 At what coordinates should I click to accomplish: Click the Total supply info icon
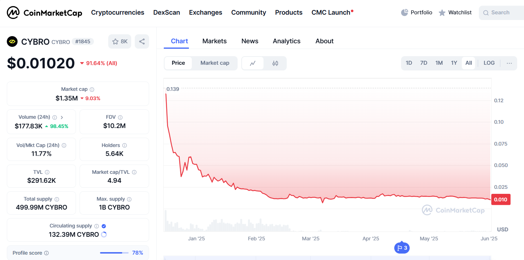[57, 199]
